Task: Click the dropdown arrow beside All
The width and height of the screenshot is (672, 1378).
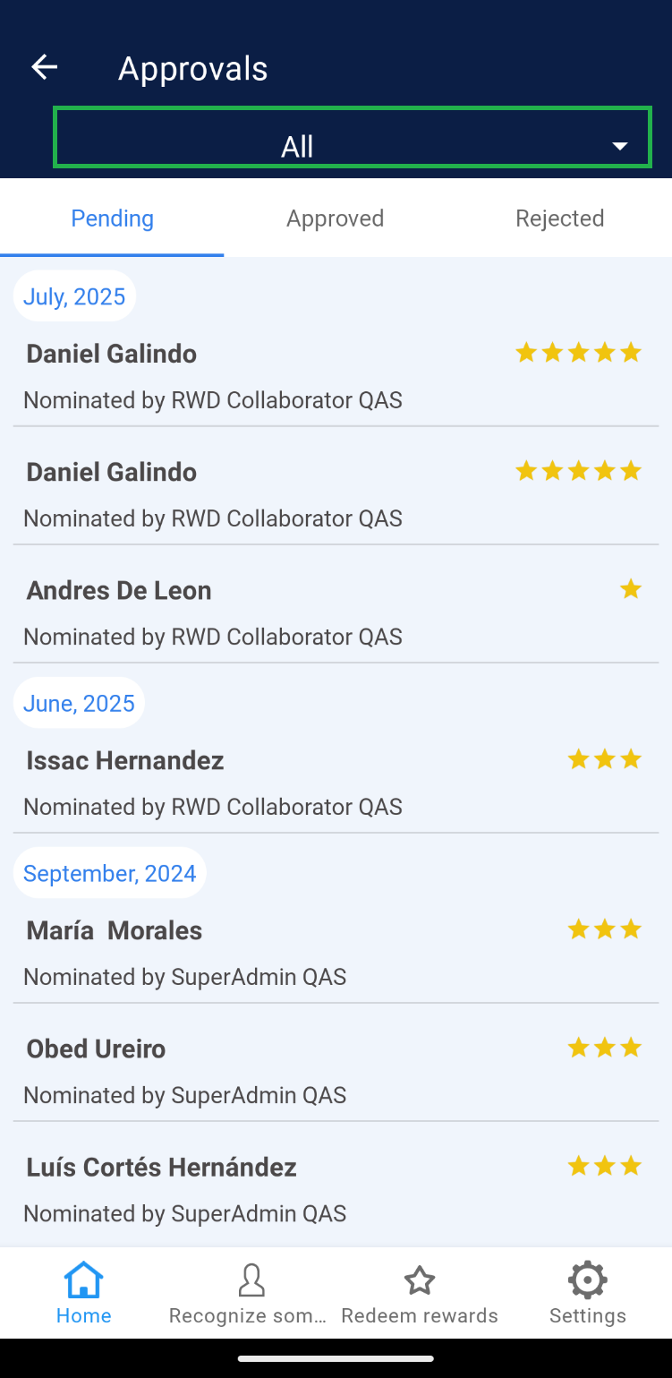Action: click(619, 147)
